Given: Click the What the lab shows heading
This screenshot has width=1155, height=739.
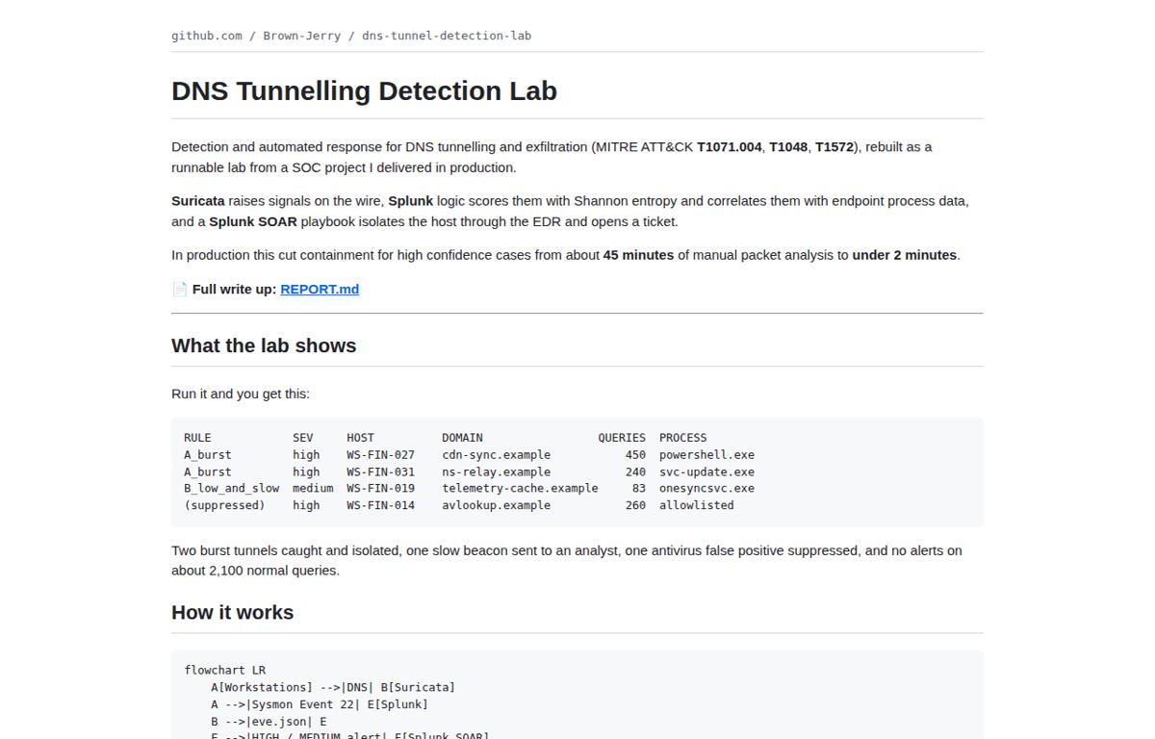Looking at the screenshot, I should [x=264, y=345].
